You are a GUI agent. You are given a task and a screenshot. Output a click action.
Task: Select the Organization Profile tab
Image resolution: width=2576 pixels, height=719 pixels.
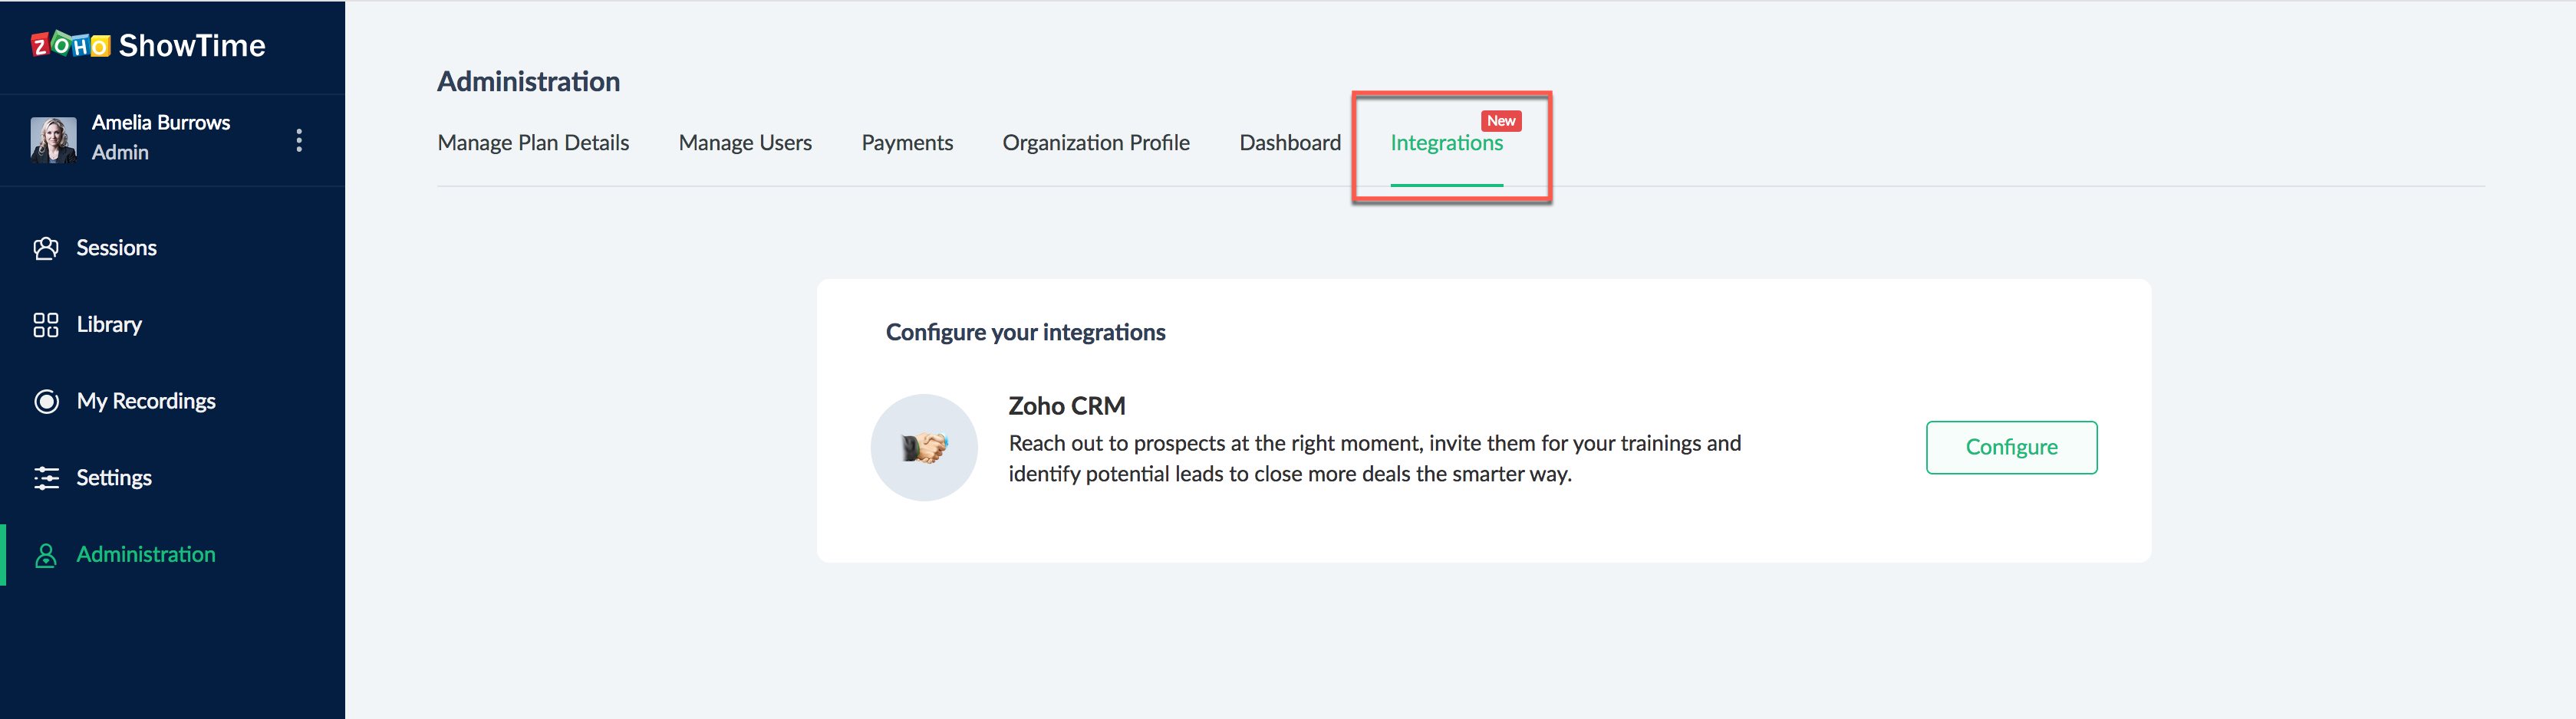click(x=1096, y=143)
